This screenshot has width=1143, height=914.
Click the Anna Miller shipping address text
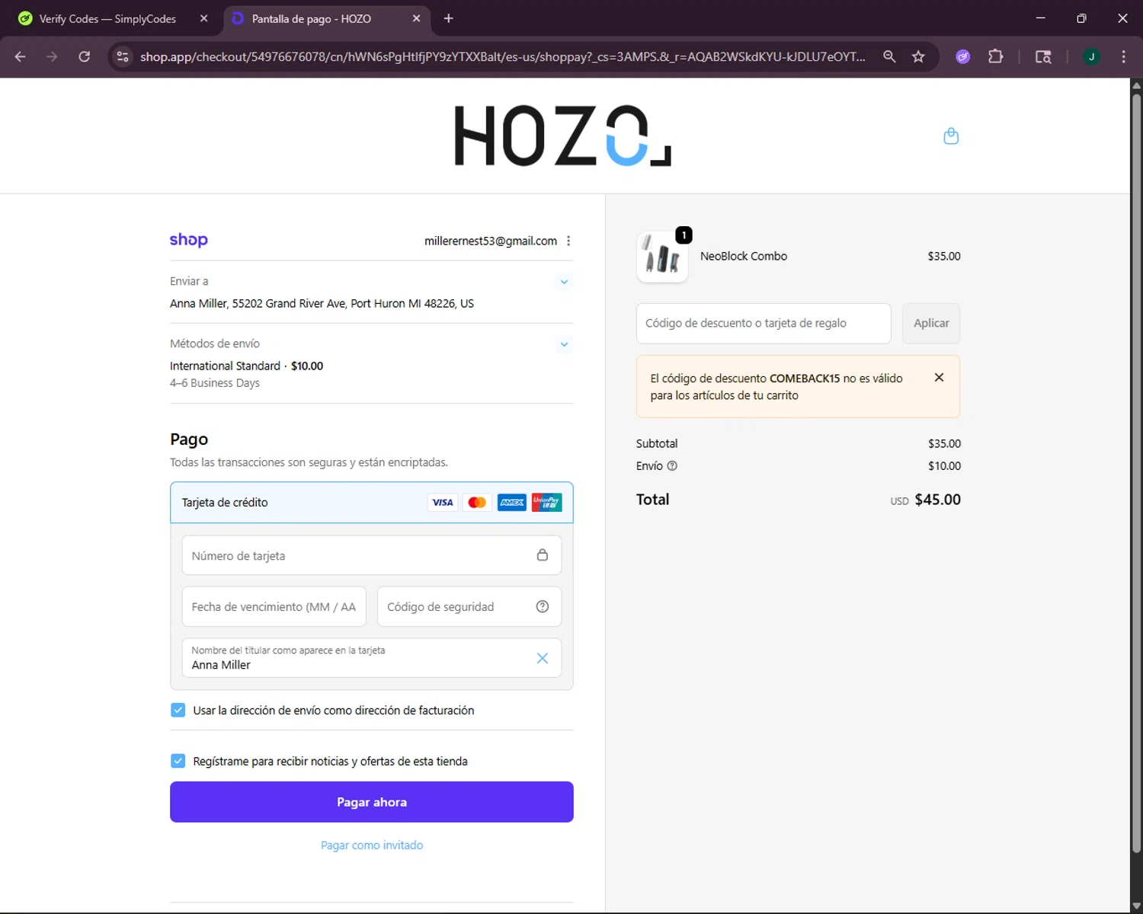pos(322,303)
